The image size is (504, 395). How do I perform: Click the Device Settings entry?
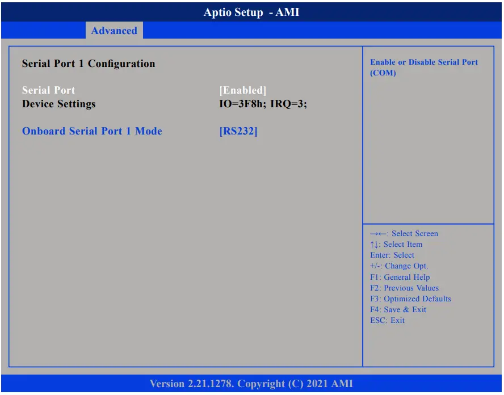tap(59, 104)
